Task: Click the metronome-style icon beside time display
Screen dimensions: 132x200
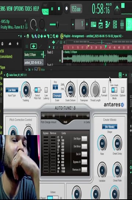Action: pos(117,8)
